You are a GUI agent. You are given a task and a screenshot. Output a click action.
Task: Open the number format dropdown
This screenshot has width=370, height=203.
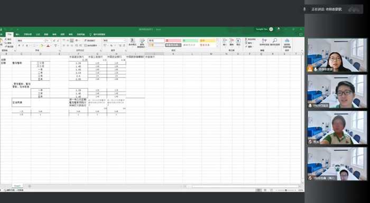pyautogui.click(x=114, y=41)
